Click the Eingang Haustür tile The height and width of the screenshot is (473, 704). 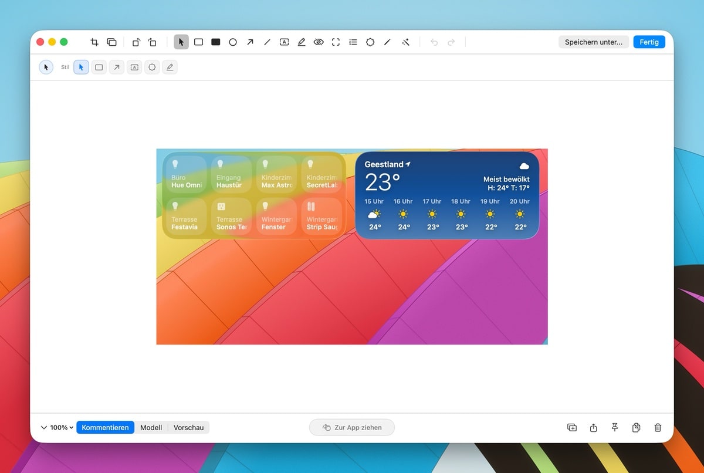pos(231,174)
